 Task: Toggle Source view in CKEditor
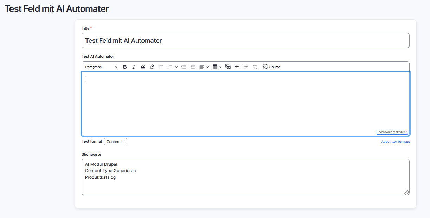tap(271, 67)
